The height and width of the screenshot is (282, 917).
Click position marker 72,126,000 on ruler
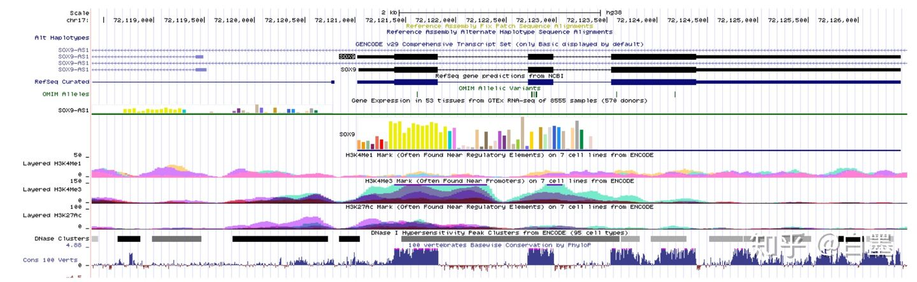pos(837,20)
